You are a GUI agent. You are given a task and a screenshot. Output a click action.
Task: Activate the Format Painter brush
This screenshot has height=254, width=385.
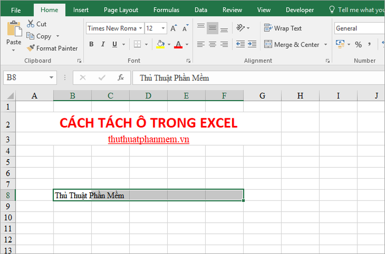point(52,48)
